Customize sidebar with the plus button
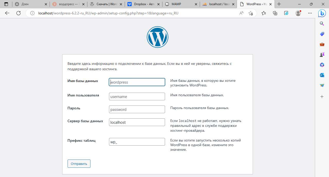 pyautogui.click(x=322, y=96)
